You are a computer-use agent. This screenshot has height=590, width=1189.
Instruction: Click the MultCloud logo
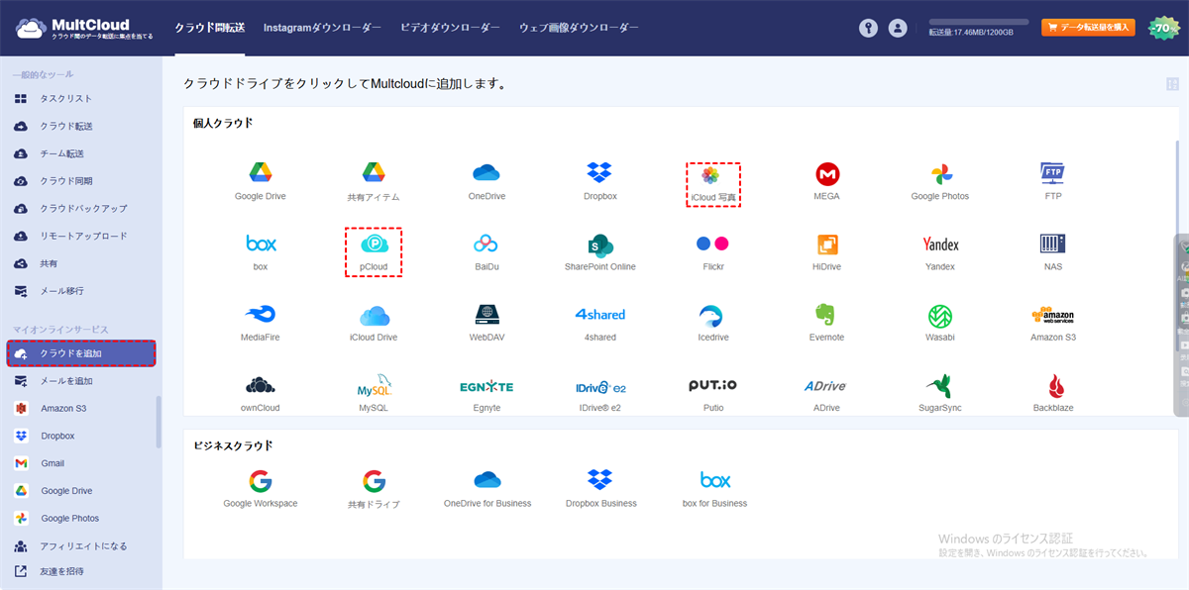84,29
